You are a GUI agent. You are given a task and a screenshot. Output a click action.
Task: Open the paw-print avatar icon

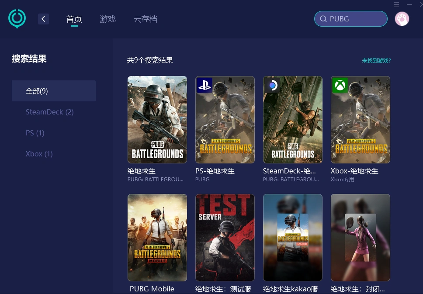pyautogui.click(x=402, y=19)
